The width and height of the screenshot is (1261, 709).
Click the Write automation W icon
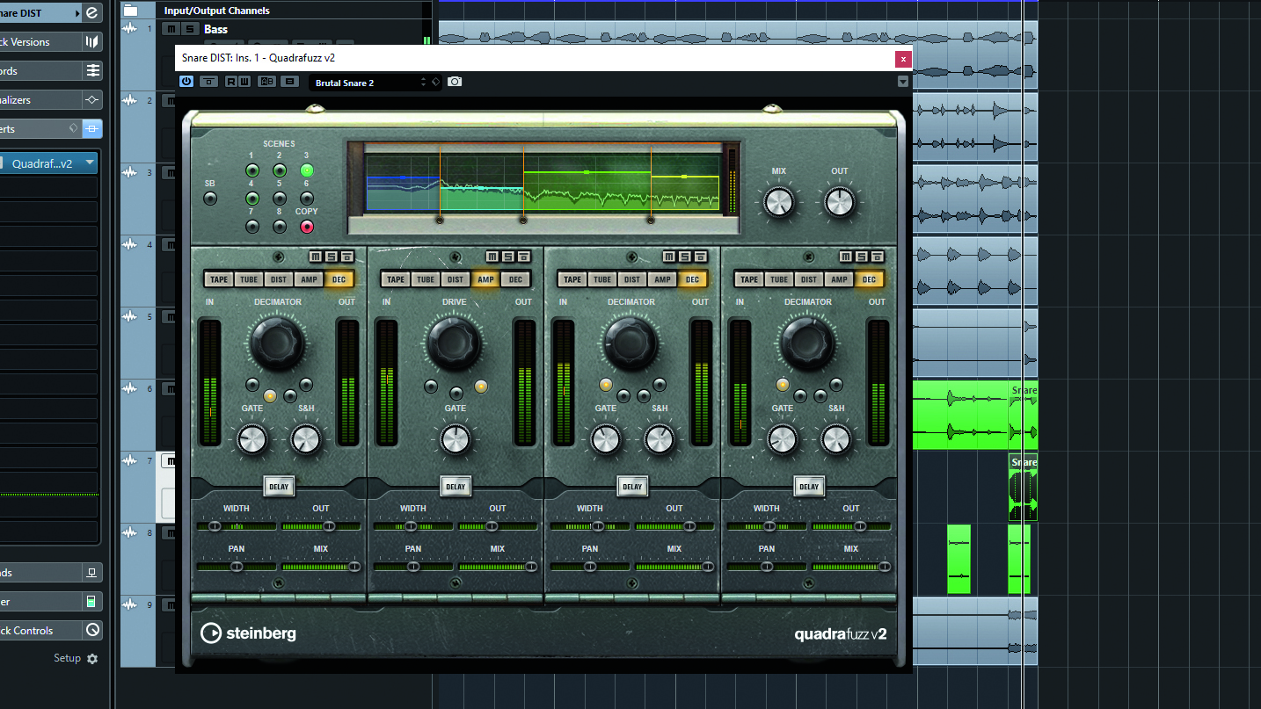(x=243, y=82)
